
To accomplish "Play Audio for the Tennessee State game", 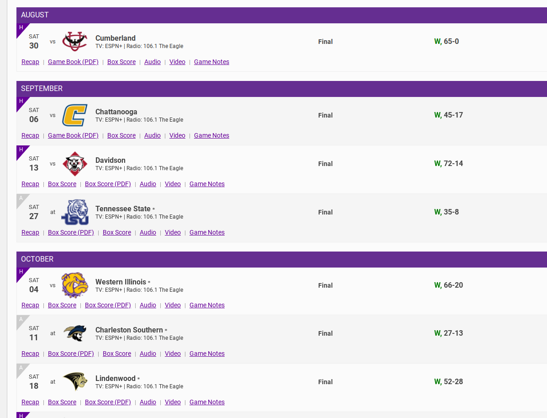I will click(148, 232).
